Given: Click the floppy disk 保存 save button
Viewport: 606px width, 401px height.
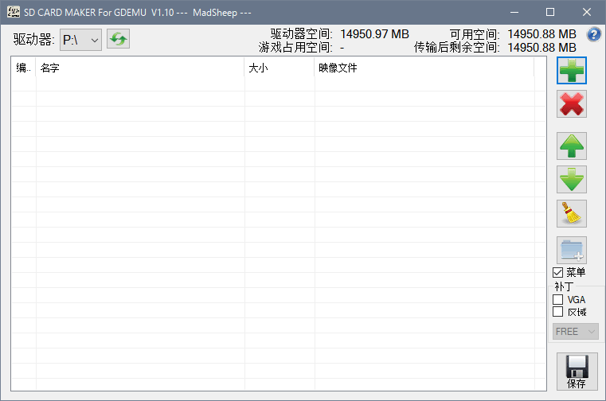Looking at the screenshot, I should click(x=576, y=372).
